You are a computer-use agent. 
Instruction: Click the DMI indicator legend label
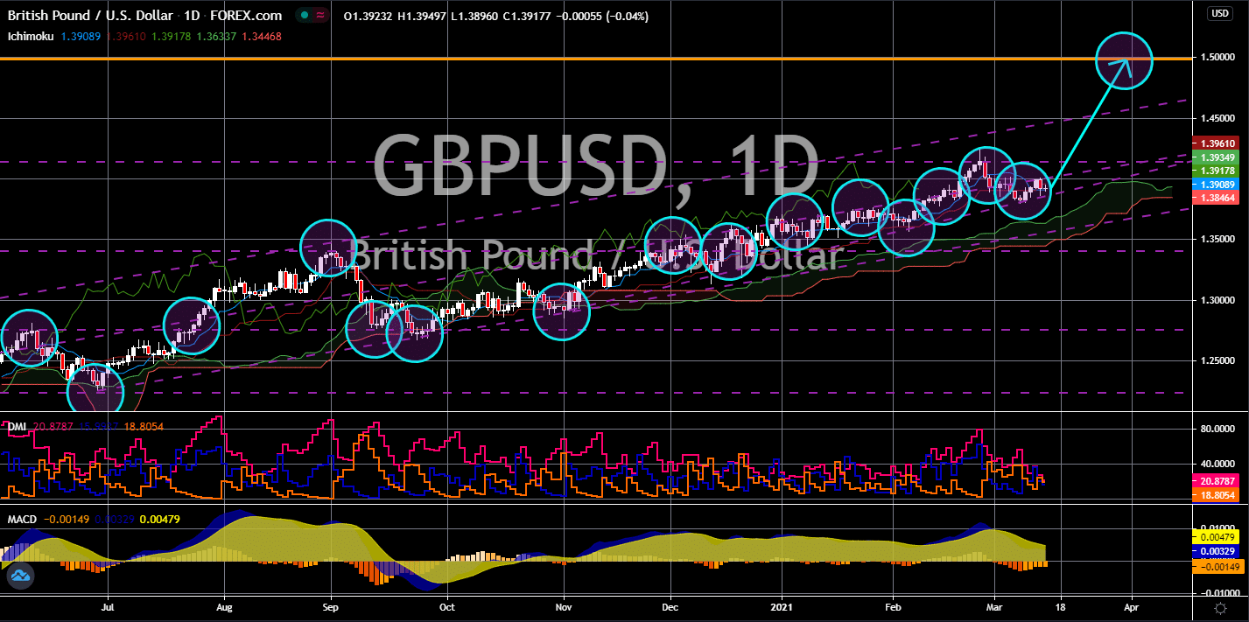click(17, 426)
